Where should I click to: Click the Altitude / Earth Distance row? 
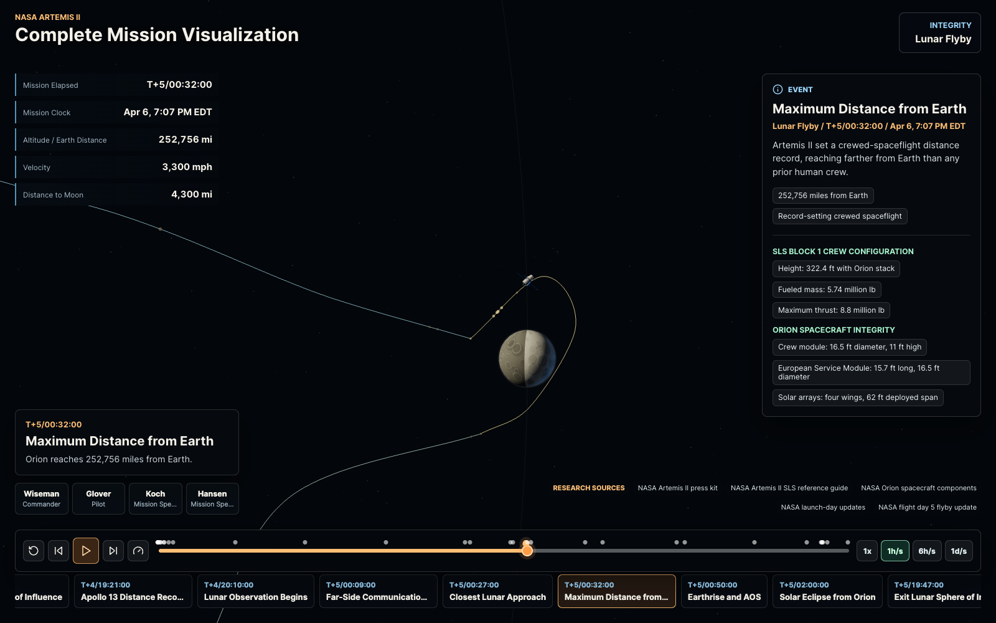pos(117,140)
